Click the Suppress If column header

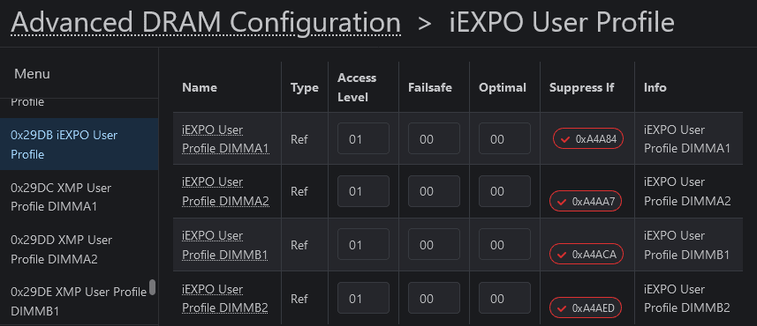point(582,87)
